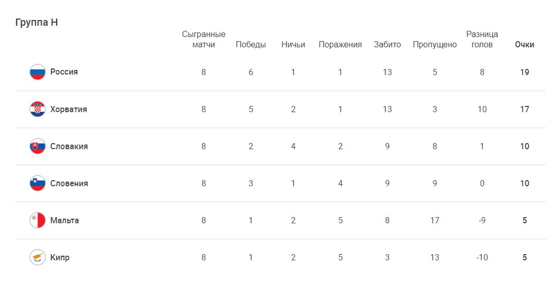This screenshot has width=560, height=284.
Task: Click the Поражения column header
Action: [340, 45]
